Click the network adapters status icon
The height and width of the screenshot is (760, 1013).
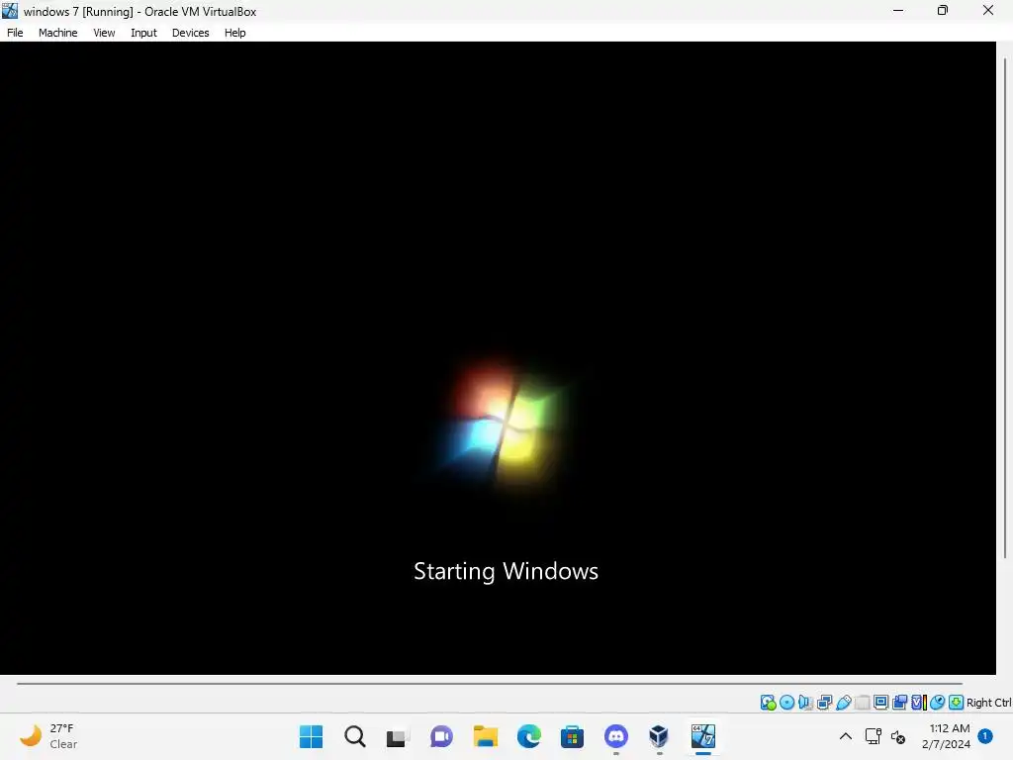824,703
